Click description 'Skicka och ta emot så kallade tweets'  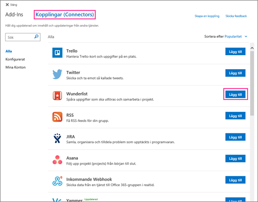pos(95,78)
